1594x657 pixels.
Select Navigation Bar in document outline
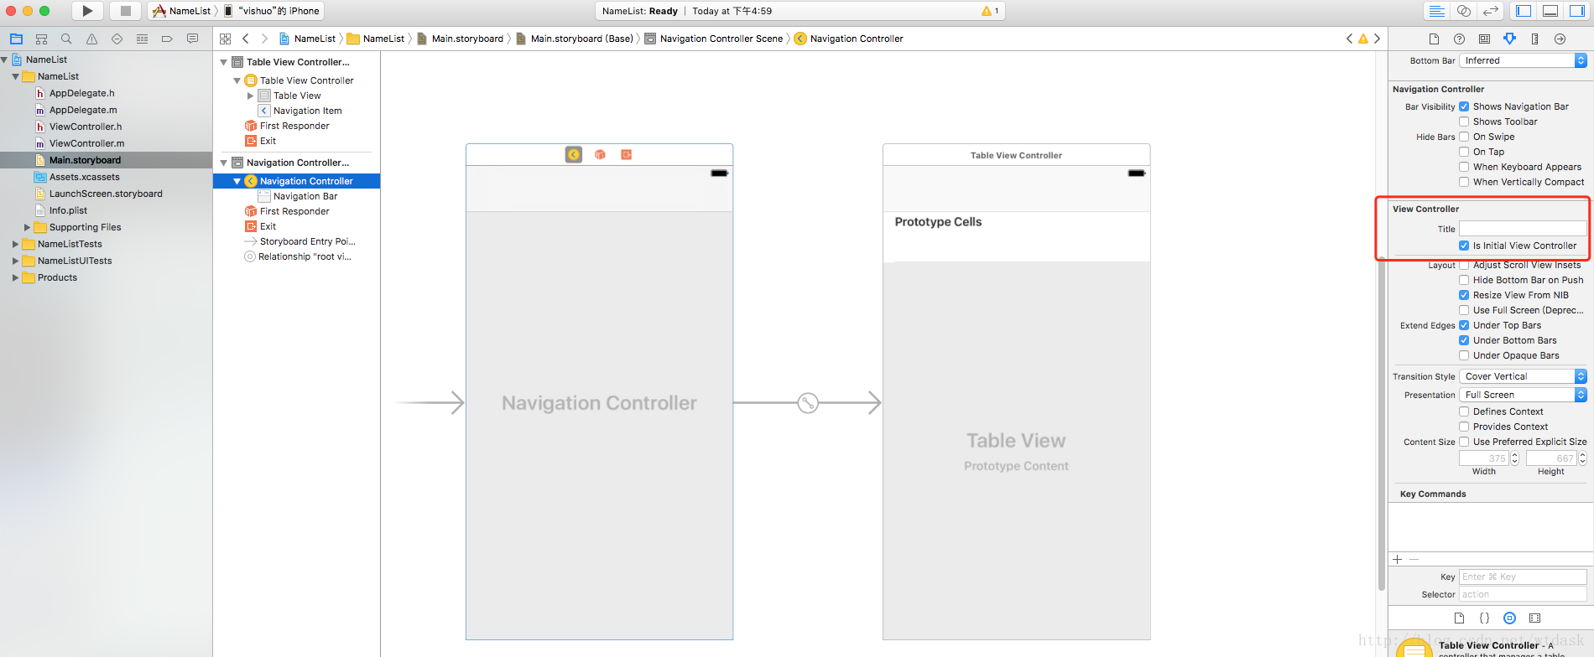tap(305, 196)
